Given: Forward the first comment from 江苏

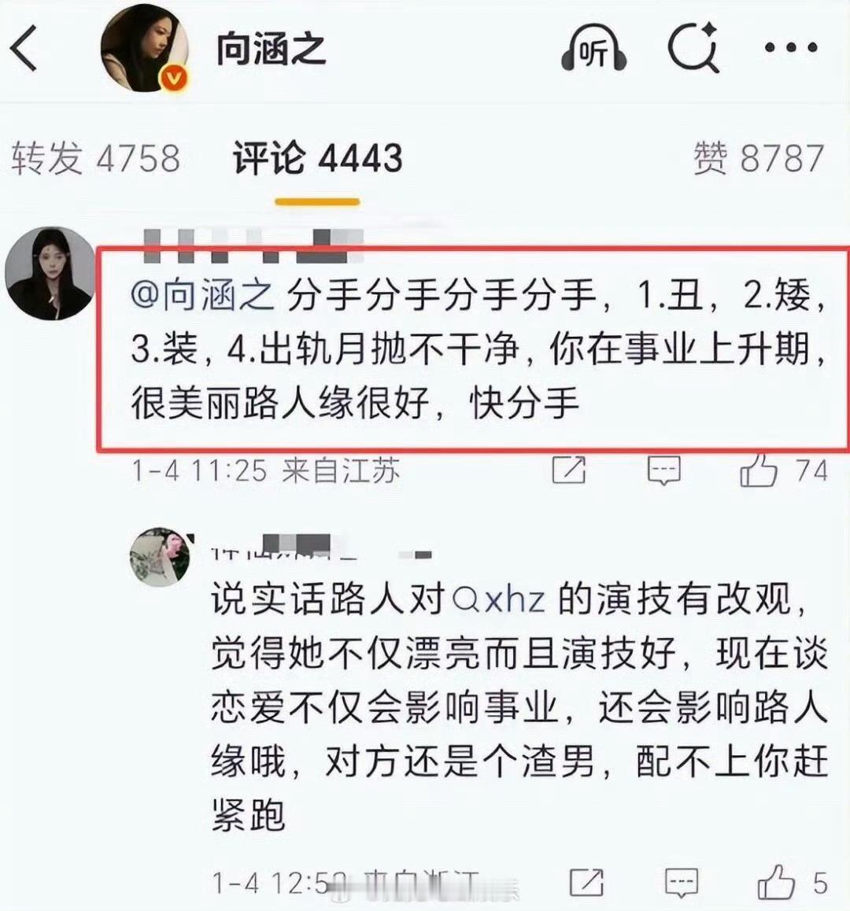Looking at the screenshot, I should pos(568,470).
